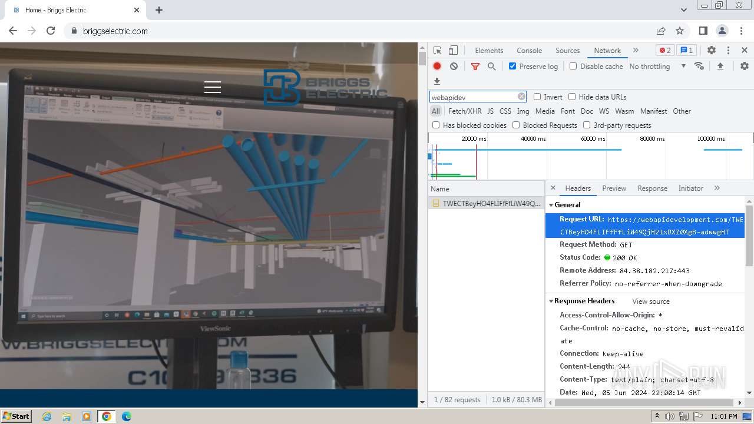The height and width of the screenshot is (424, 754).
Task: Open Internet Explorer from the taskbar
Action: (47, 416)
